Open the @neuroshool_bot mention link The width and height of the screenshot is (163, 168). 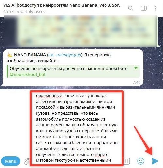pos(28,75)
